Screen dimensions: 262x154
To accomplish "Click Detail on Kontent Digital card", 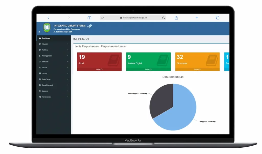I will click(148, 69).
